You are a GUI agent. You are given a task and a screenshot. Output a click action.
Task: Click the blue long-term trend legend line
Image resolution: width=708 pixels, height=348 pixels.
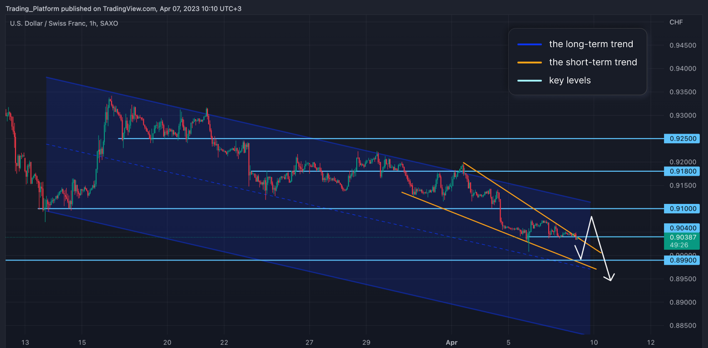(530, 44)
